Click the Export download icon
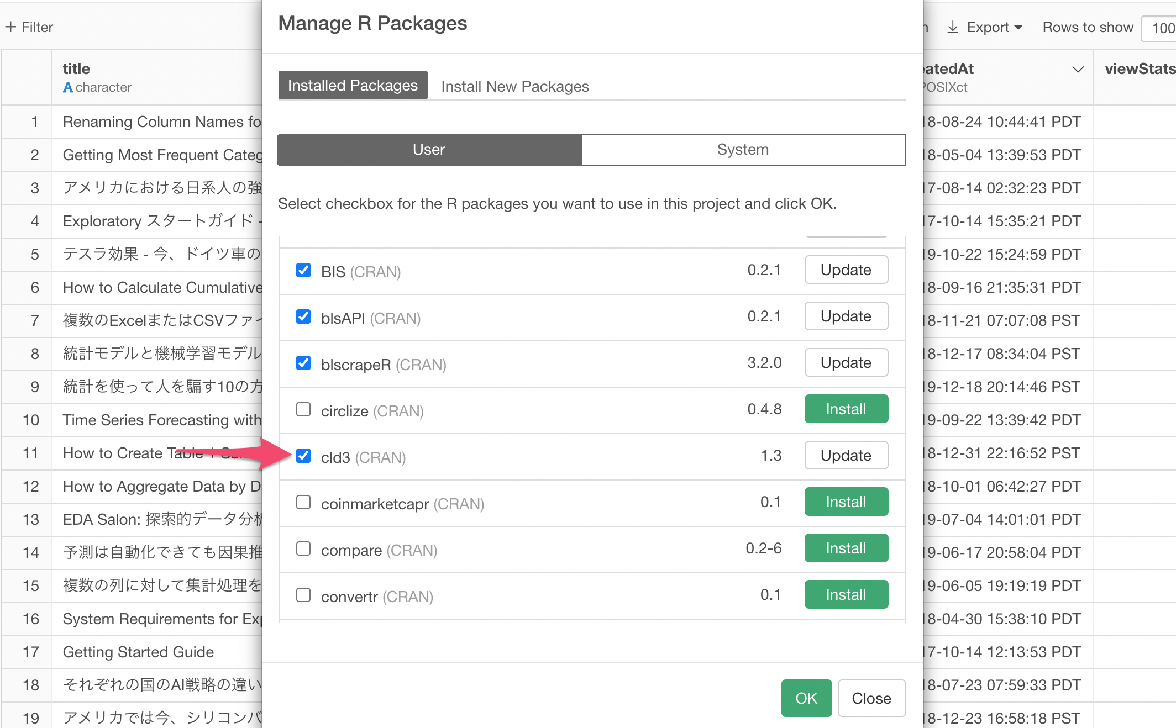Screen dimensions: 1176x728 point(953,27)
